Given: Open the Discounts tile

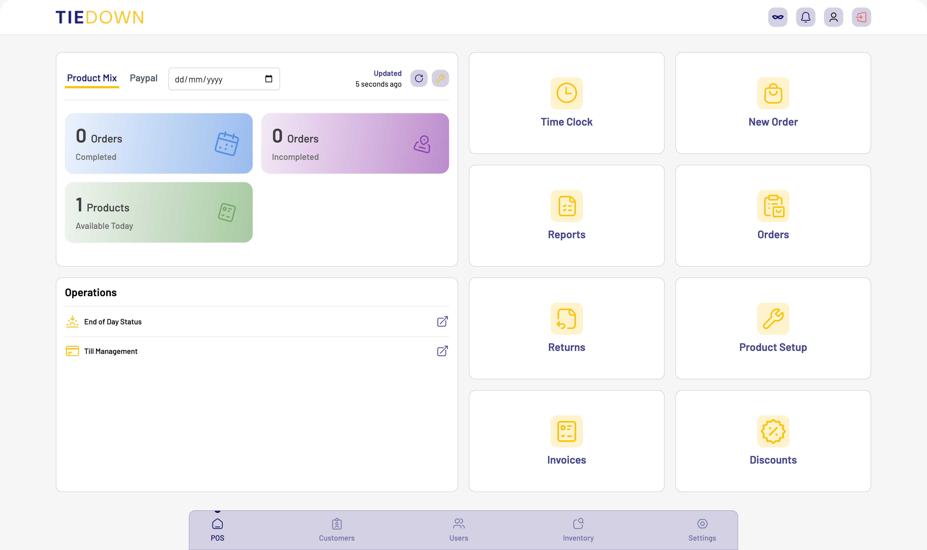Looking at the screenshot, I should [x=773, y=441].
